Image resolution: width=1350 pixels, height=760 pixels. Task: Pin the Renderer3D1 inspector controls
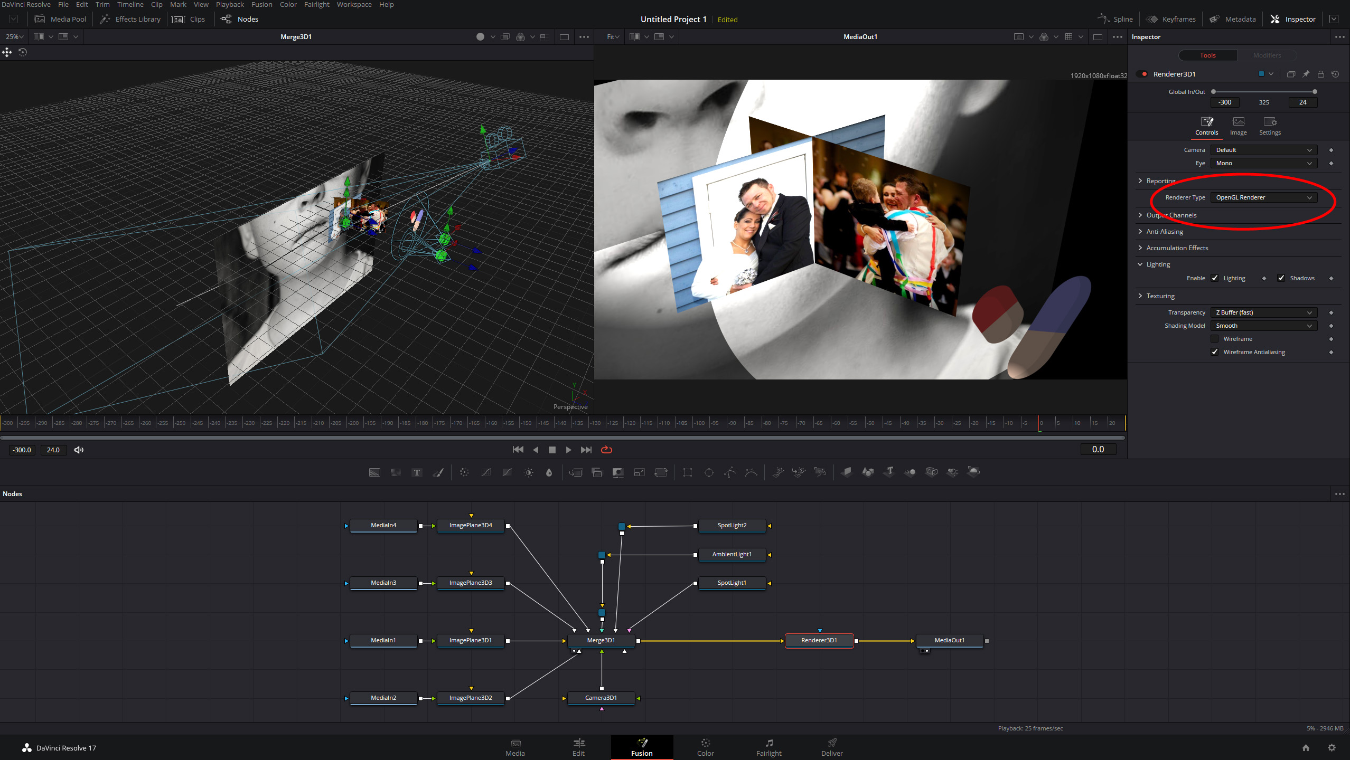(x=1306, y=74)
